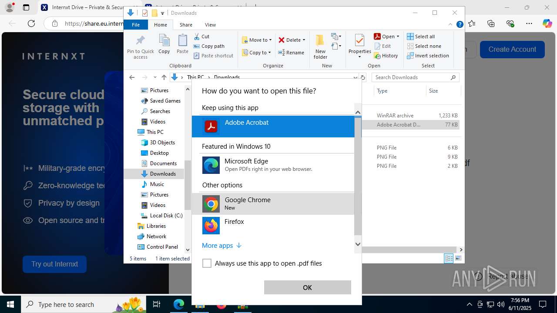
Task: Rename the selected file
Action: coord(291,53)
